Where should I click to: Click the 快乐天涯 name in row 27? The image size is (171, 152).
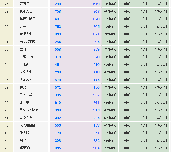click(x=26, y=11)
